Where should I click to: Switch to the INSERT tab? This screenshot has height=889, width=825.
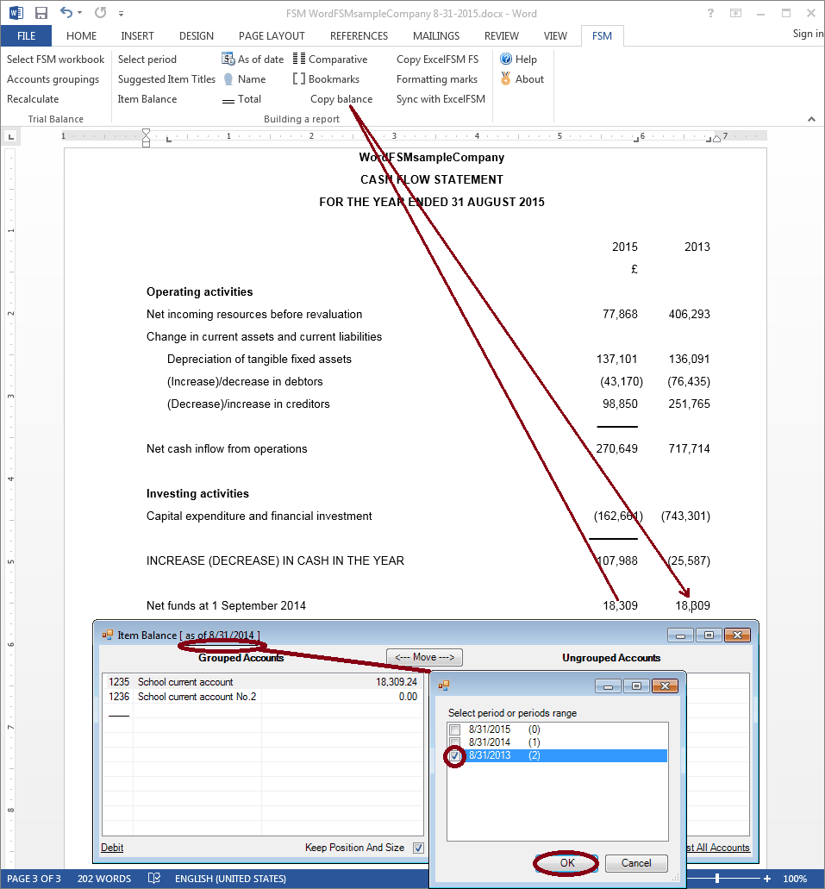(x=137, y=35)
